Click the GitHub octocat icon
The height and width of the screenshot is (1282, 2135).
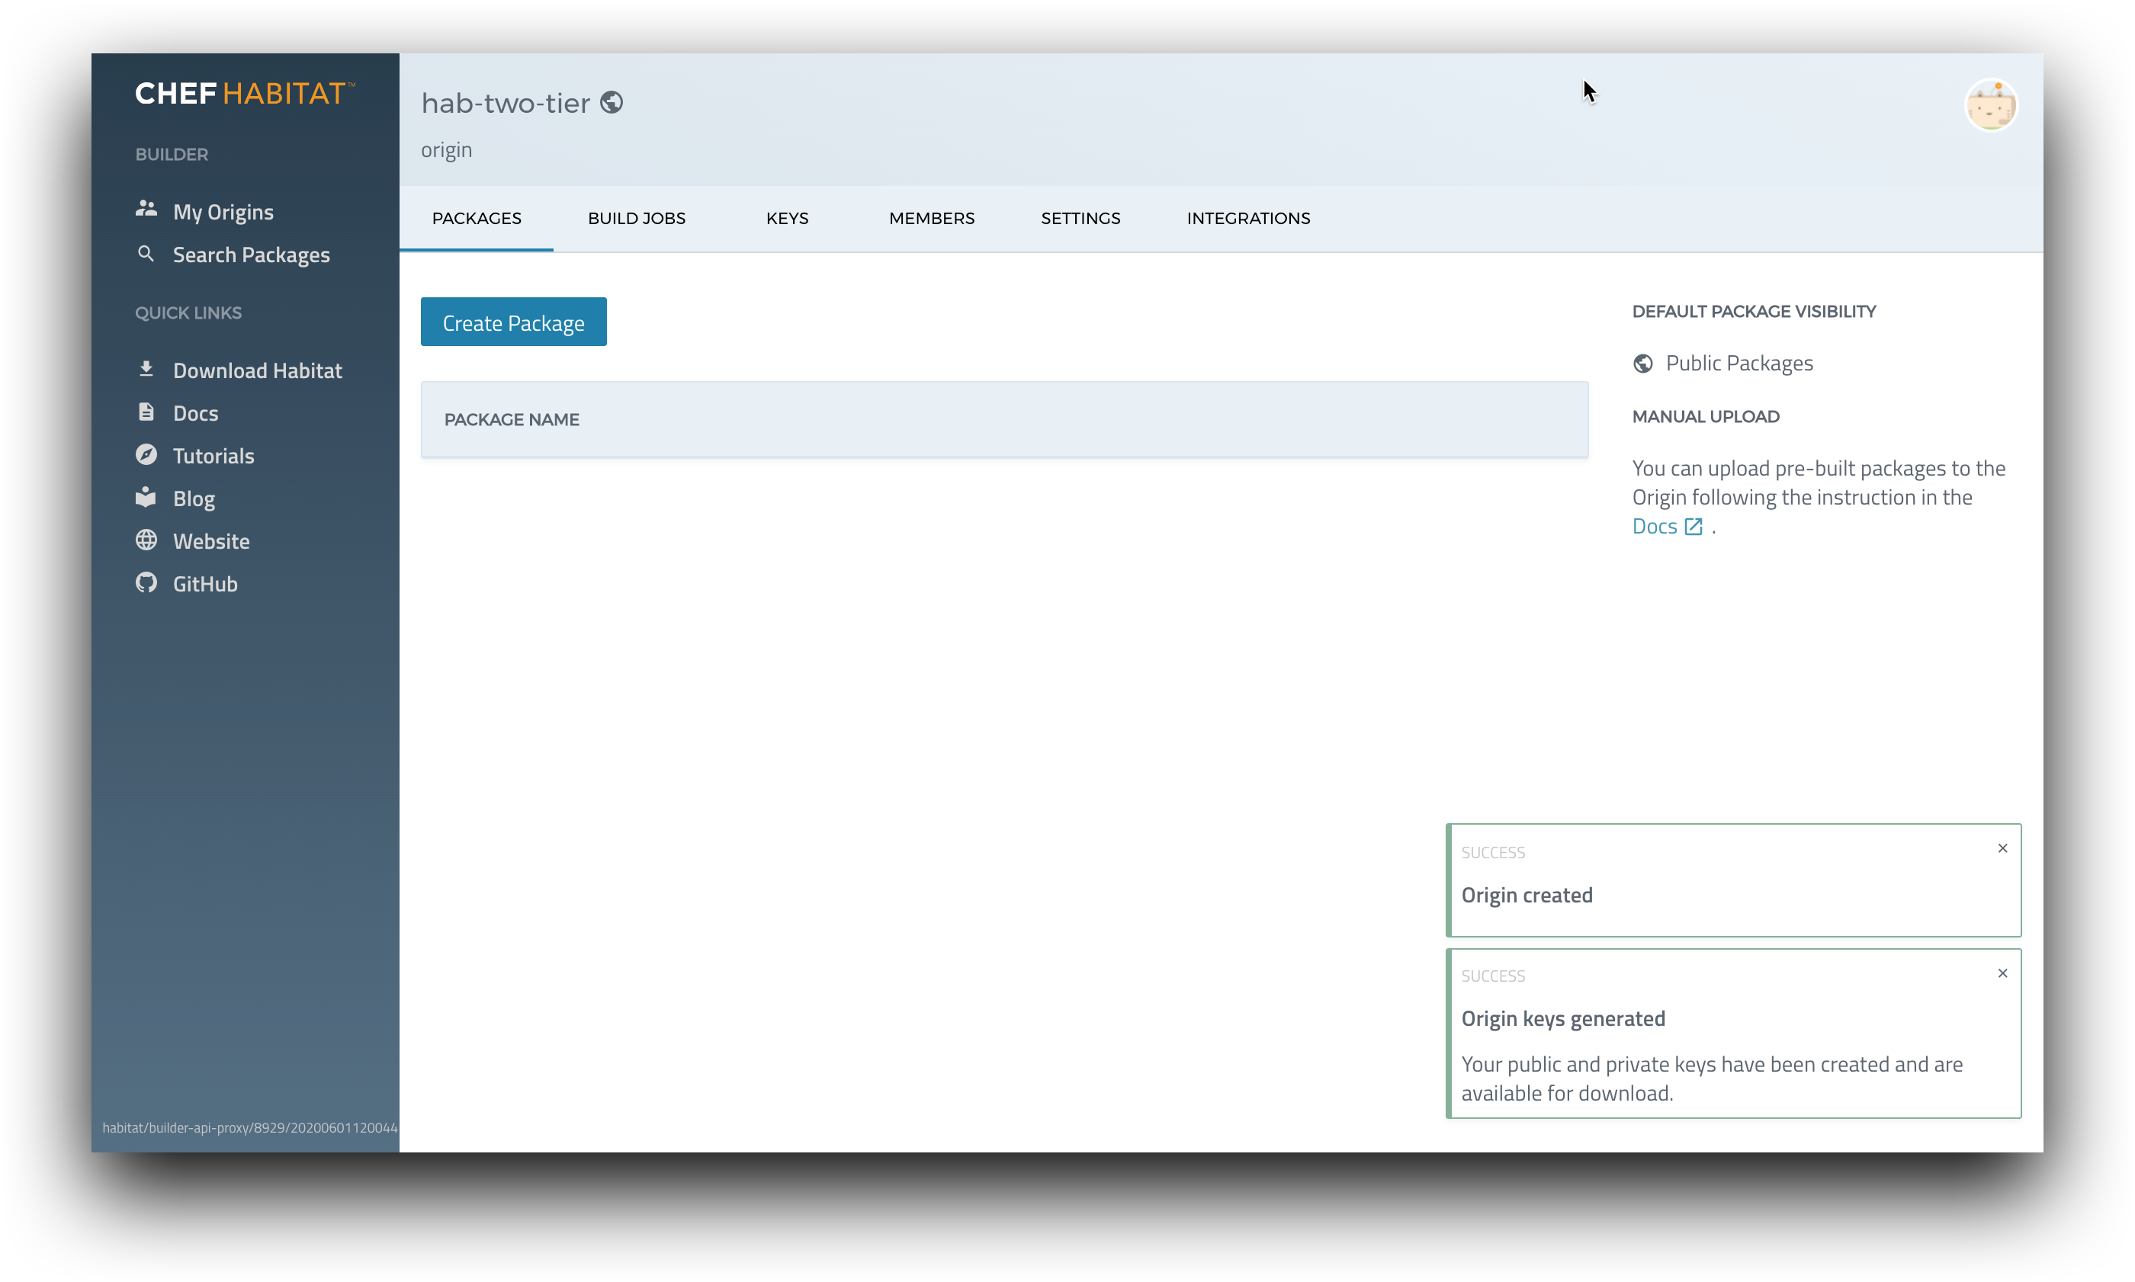tap(146, 583)
